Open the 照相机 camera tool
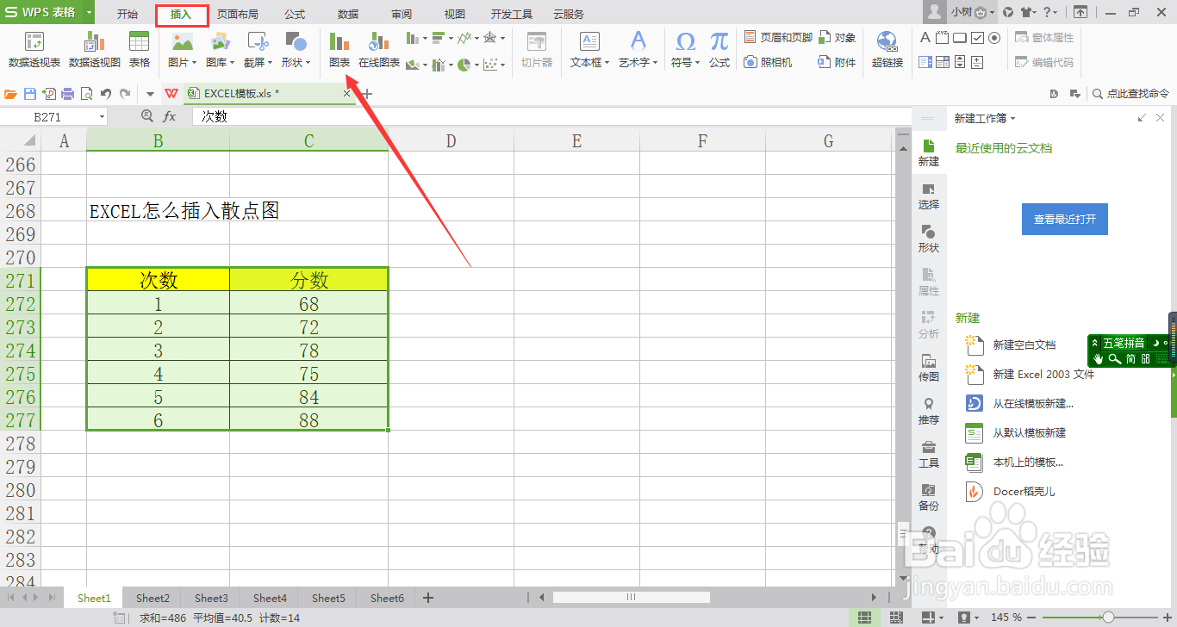Viewport: 1177px width, 627px height. click(x=768, y=62)
